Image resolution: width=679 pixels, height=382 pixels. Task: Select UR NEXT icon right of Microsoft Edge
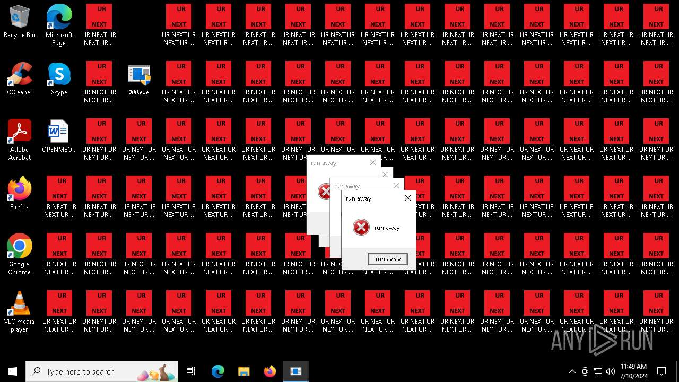tap(99, 25)
